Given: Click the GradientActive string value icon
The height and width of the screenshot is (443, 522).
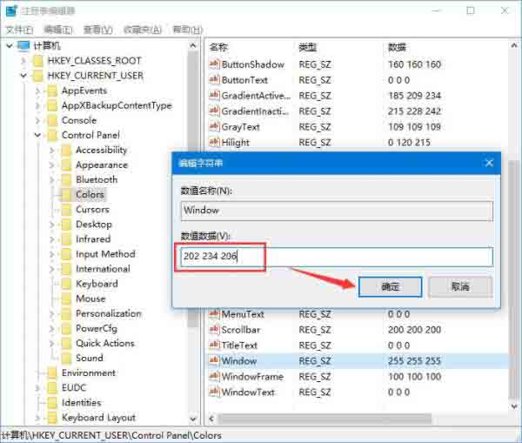Looking at the screenshot, I should tap(214, 96).
